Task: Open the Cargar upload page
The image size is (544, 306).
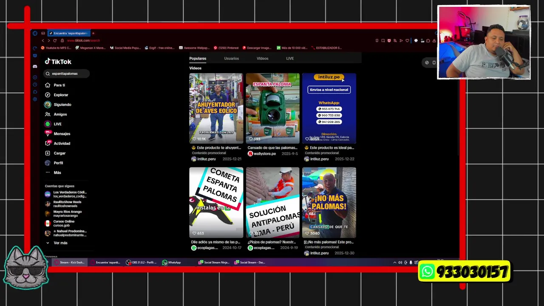Action: click(55, 153)
